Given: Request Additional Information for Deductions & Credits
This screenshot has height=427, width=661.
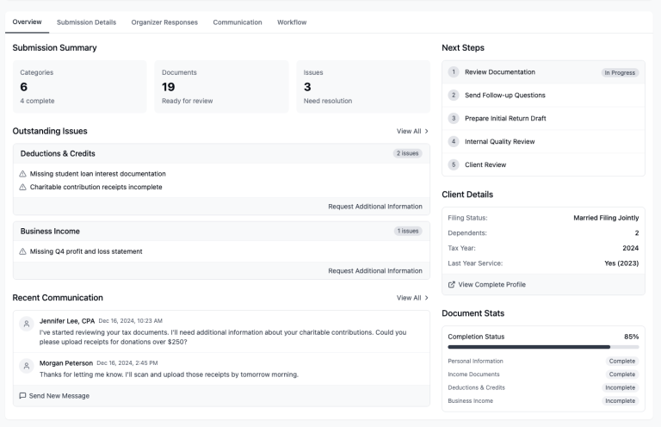Looking at the screenshot, I should click(x=375, y=207).
